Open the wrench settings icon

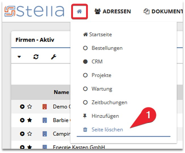[x=53, y=57]
